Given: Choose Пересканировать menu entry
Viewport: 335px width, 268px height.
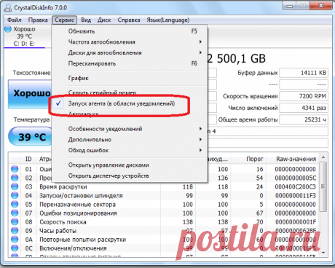Looking at the screenshot, I should (x=130, y=63).
